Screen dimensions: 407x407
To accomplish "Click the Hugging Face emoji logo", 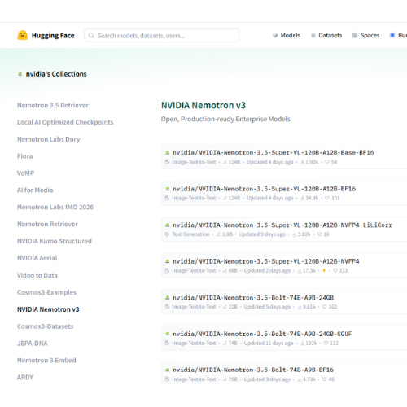I will (x=23, y=35).
